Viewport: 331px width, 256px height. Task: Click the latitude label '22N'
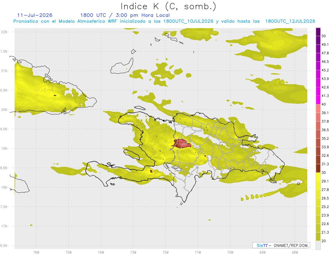[4, 32]
